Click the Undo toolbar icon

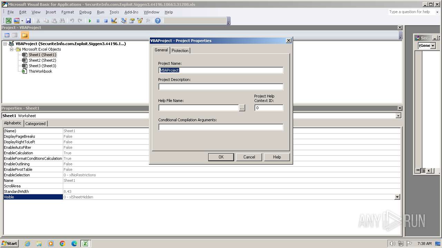(x=72, y=21)
